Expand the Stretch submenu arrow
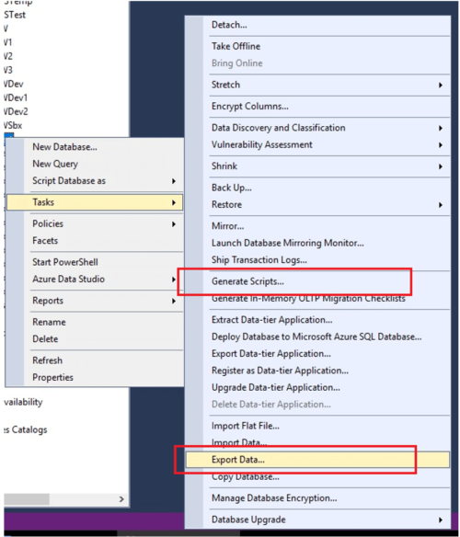This screenshot has width=460, height=537. (441, 85)
